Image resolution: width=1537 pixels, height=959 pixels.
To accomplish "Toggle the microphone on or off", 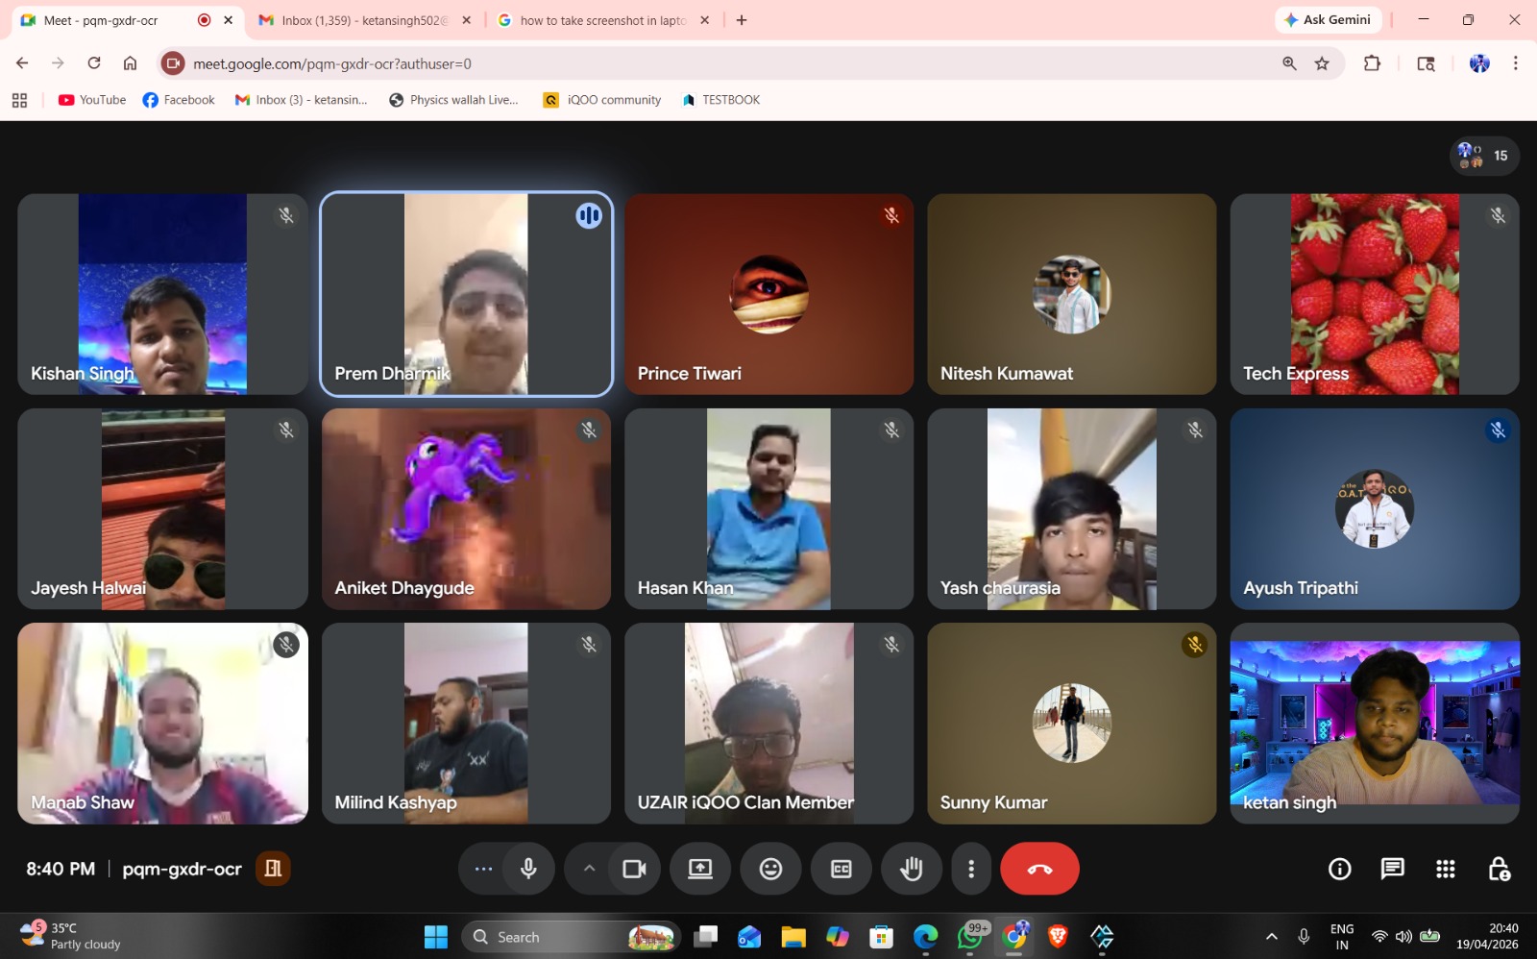I will (x=528, y=869).
